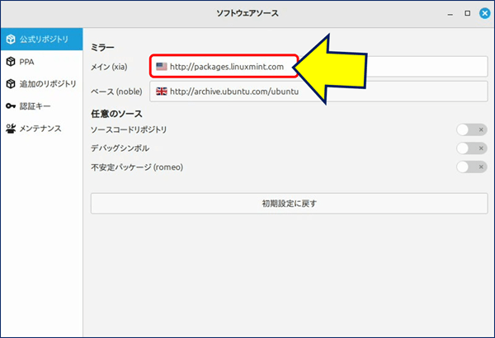495x338 pixels.
Task: Go to 認証キー label
Action: [x=35, y=106]
